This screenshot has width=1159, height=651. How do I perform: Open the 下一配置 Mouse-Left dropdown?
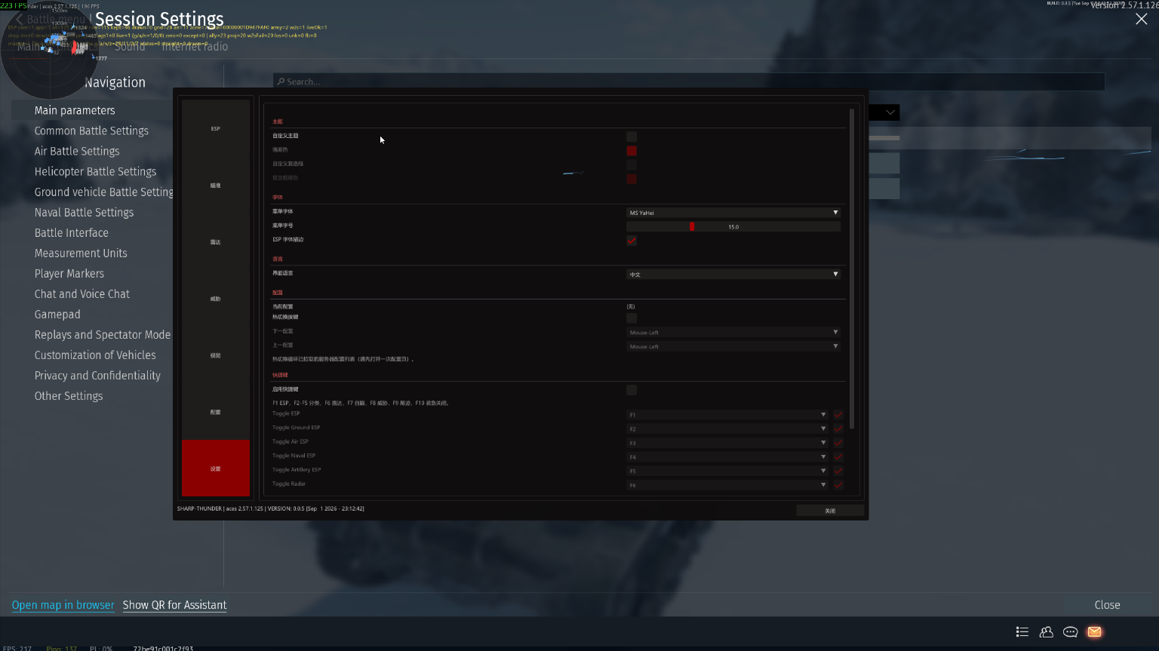(733, 332)
